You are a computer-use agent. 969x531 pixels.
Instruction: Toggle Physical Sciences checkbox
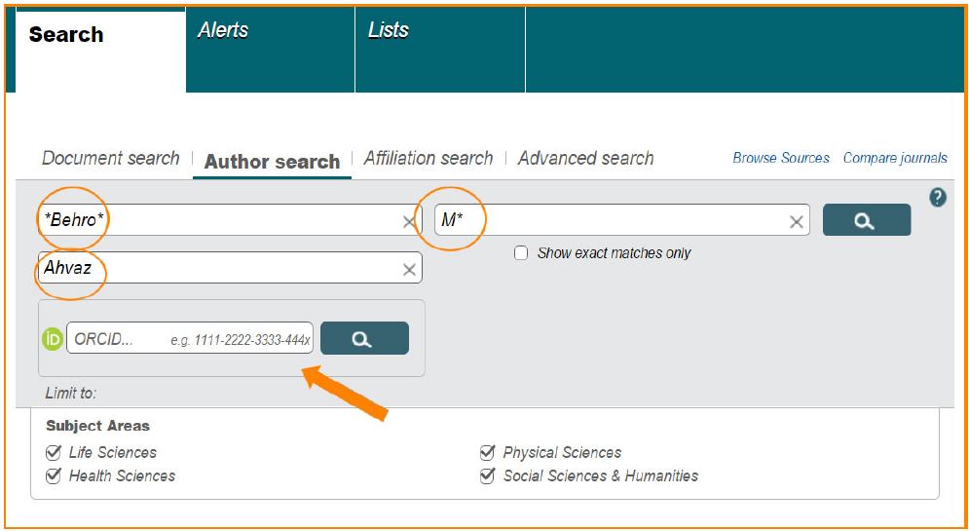[x=487, y=452]
